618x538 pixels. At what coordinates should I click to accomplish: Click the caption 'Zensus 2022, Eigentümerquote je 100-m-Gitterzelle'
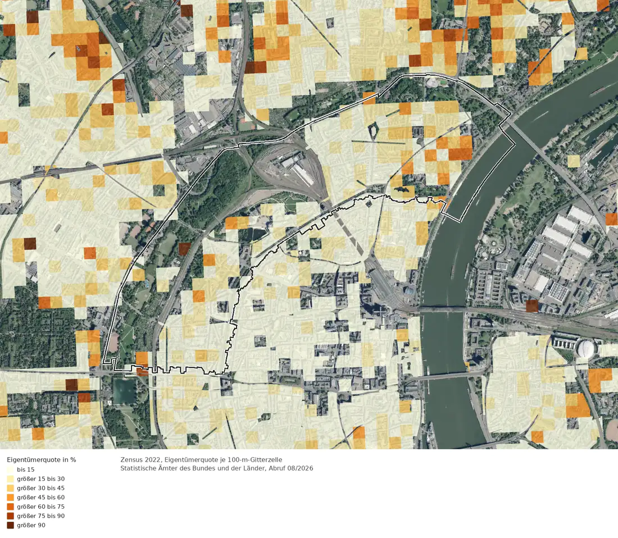click(201, 459)
